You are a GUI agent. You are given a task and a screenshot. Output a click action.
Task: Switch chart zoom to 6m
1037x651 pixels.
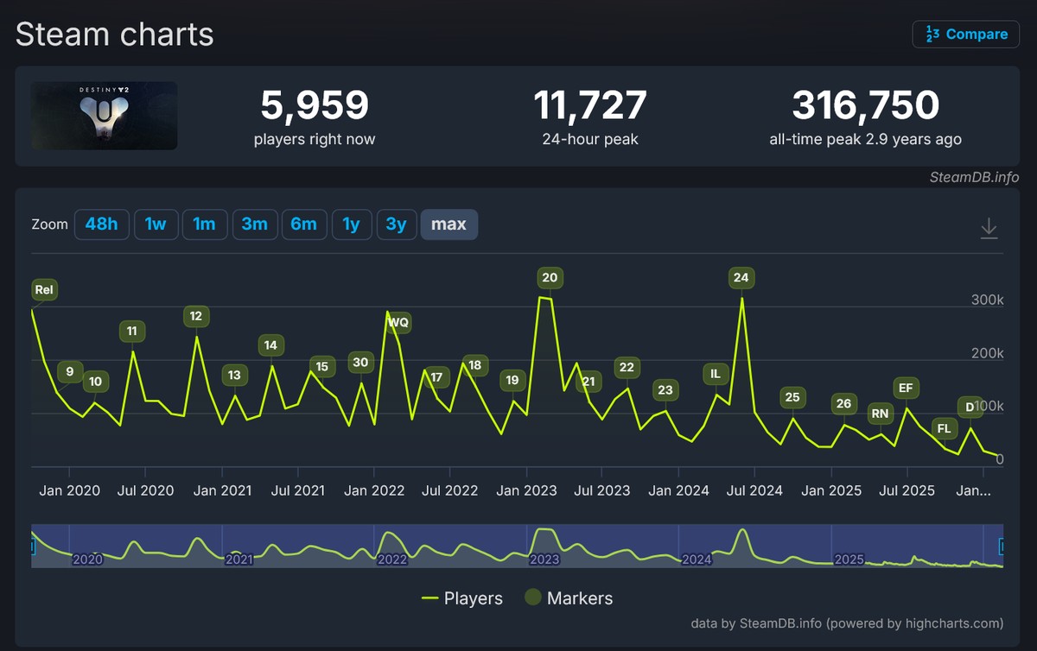pos(303,224)
